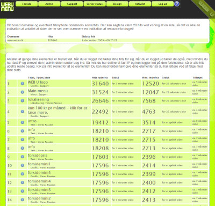This screenshot has width=215, height=206.
Task: Click the date '9. december 2009 - 00:20:22'
Action: (99, 40)
